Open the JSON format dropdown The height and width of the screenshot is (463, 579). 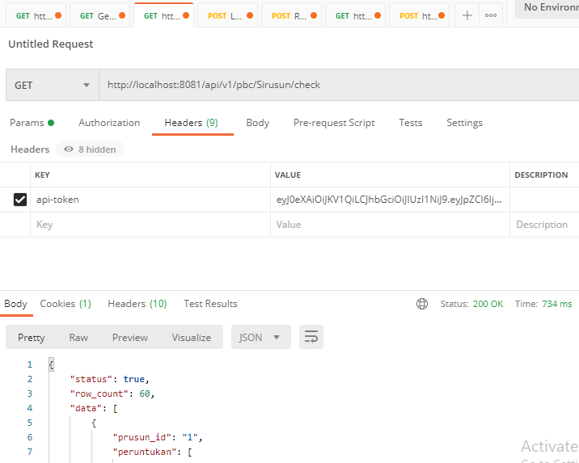tap(260, 337)
